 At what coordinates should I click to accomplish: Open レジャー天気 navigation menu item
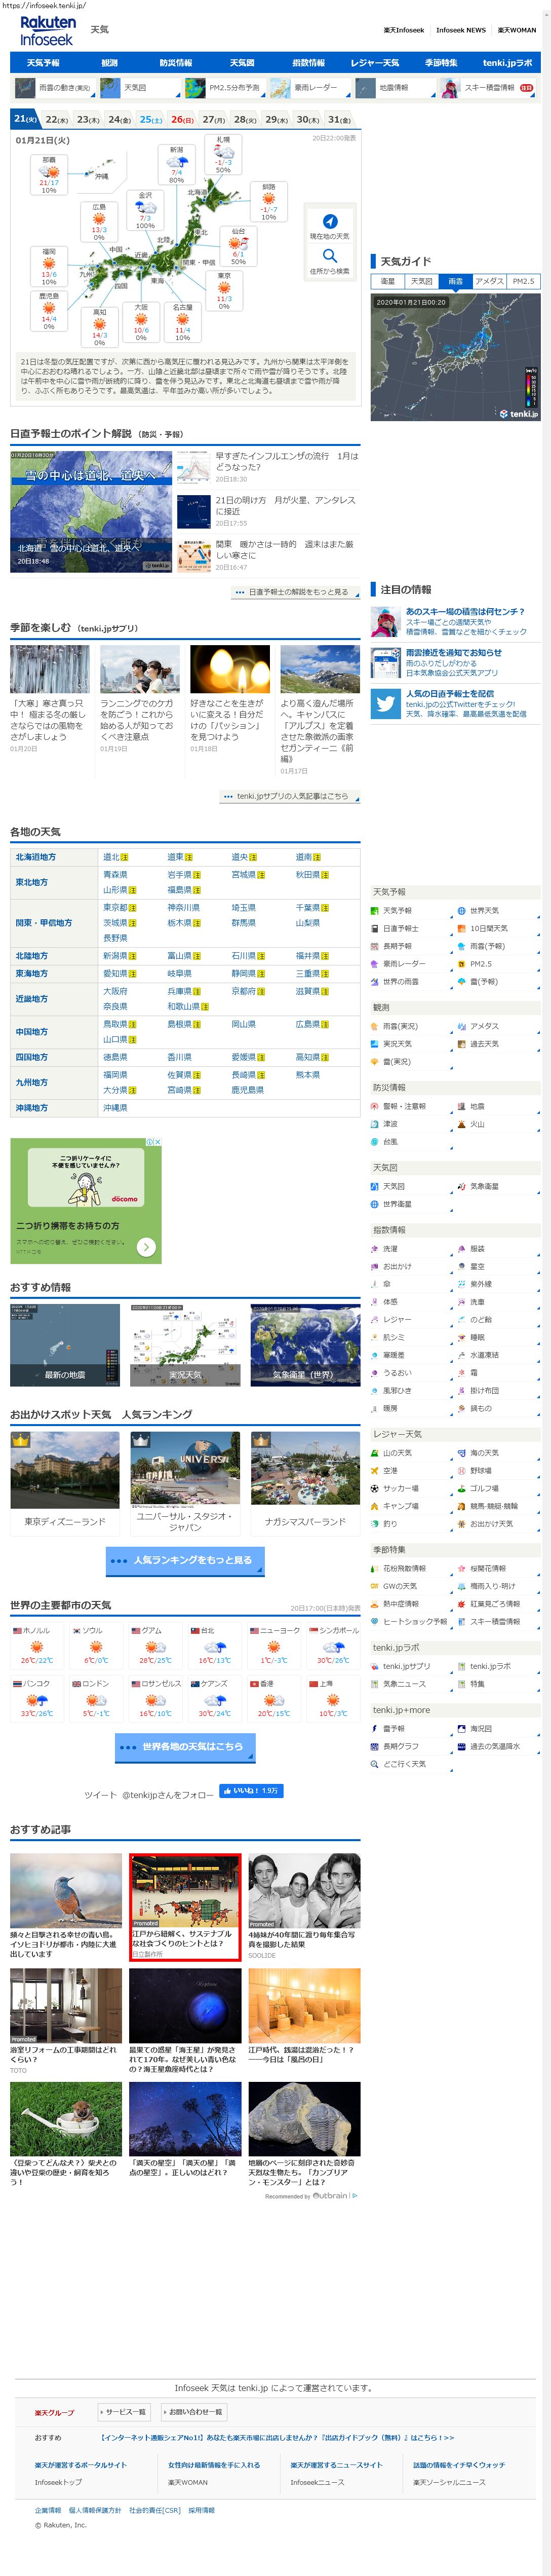click(x=374, y=63)
